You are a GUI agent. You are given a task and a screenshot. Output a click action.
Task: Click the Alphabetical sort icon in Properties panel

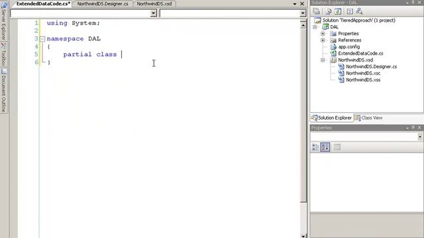[x=325, y=147]
